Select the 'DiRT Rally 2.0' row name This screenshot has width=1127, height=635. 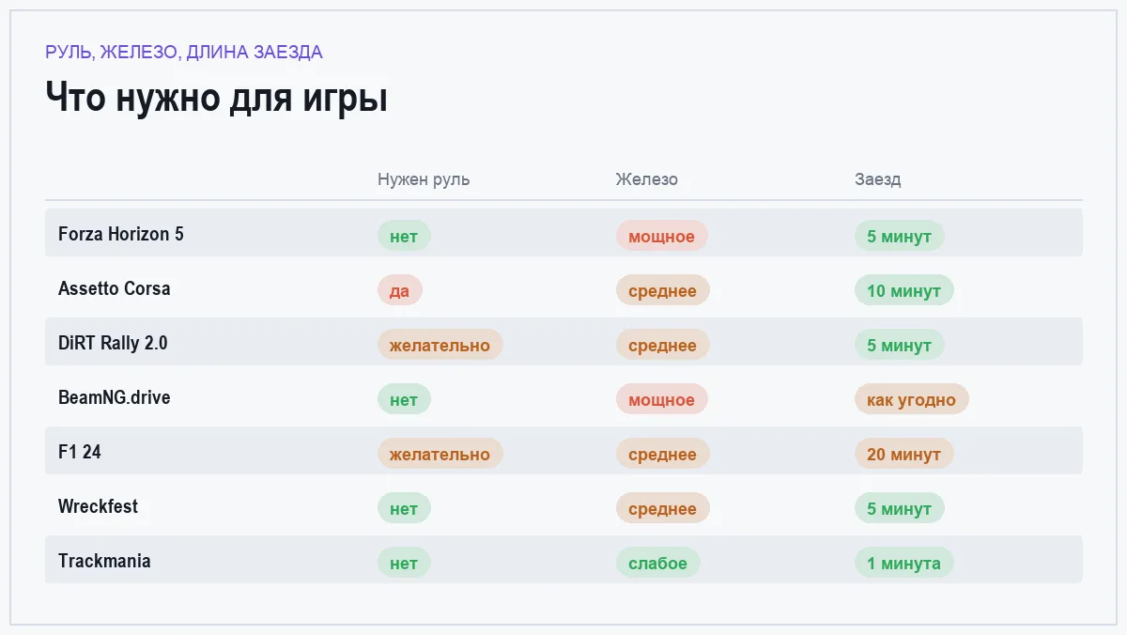point(113,343)
